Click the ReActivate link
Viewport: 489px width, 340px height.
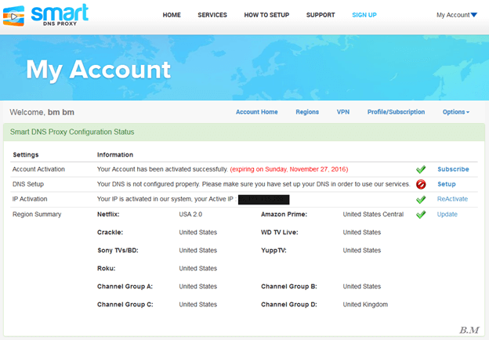click(x=452, y=199)
